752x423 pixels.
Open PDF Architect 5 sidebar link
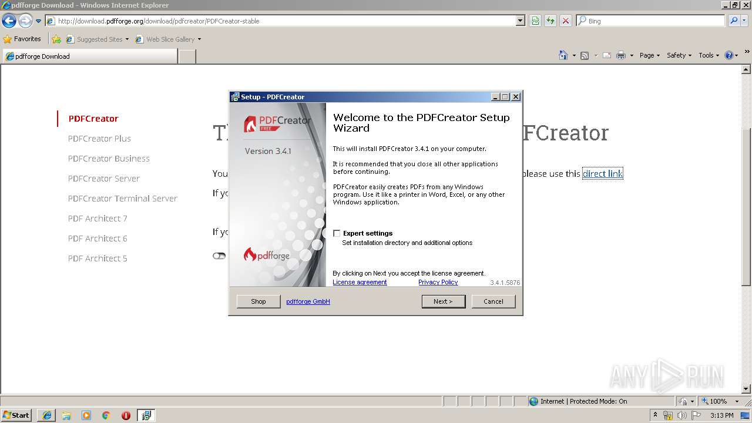98,258
